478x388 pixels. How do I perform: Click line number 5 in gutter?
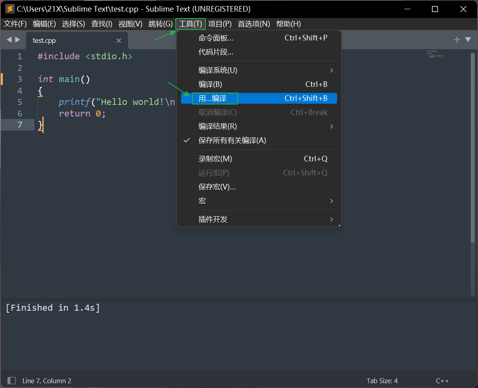click(x=20, y=102)
